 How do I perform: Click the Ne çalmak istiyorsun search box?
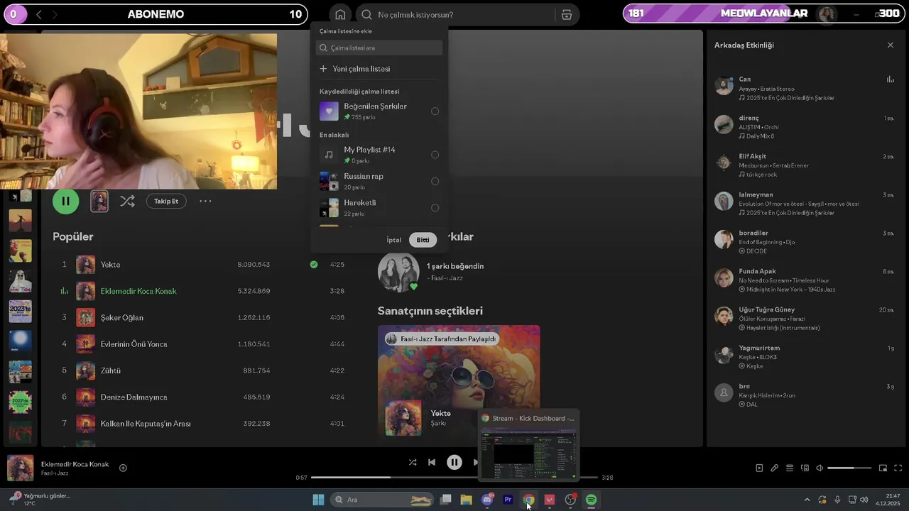[x=454, y=14]
